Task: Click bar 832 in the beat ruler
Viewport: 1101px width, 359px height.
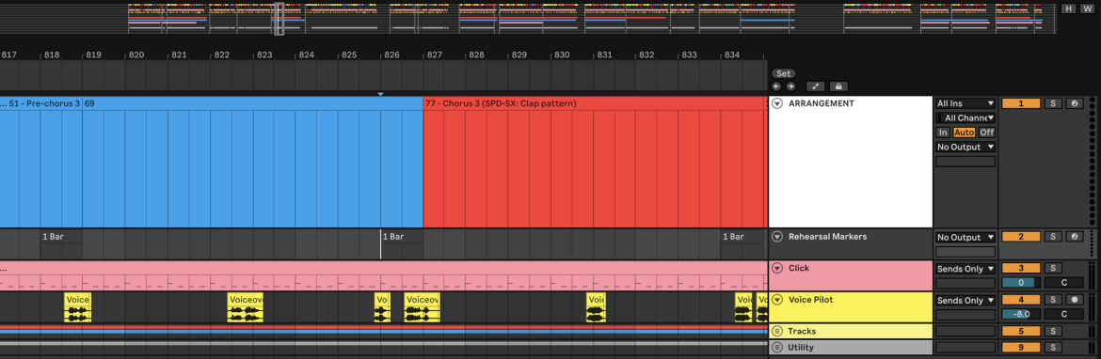Action: 646,55
